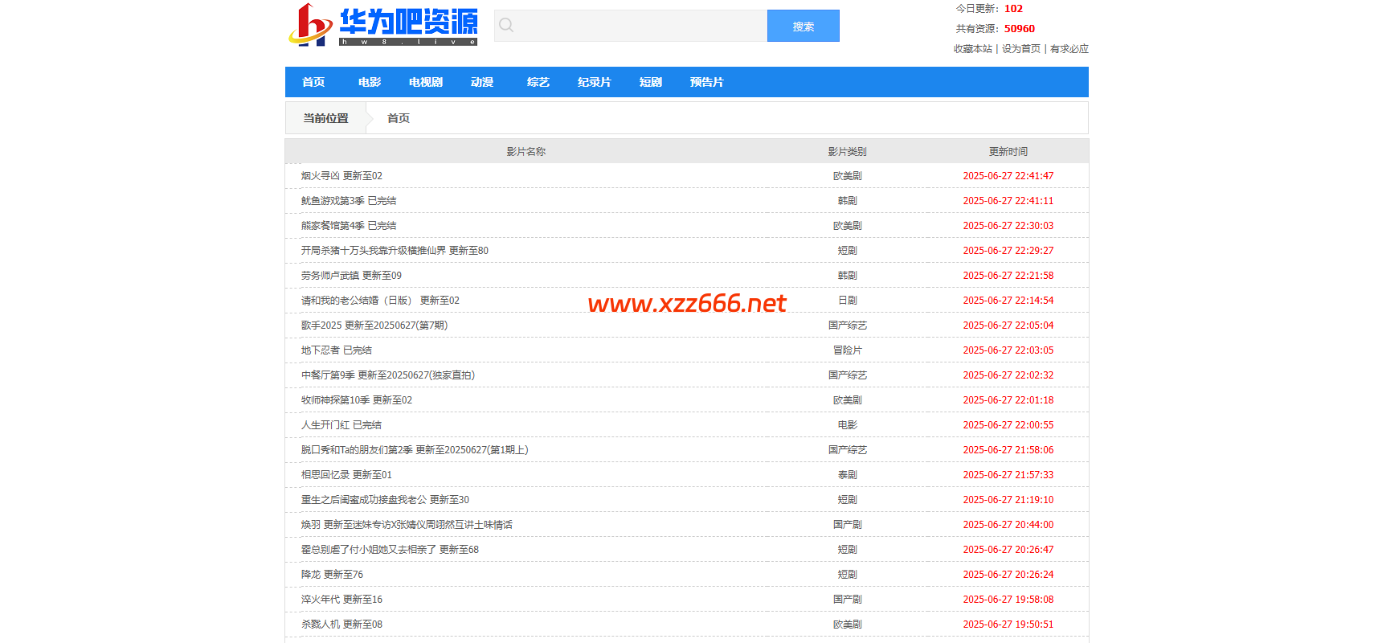Viewport: 1374px width, 643px height.
Task: Open 淬火年代 更新至16 entry
Action: click(x=341, y=600)
